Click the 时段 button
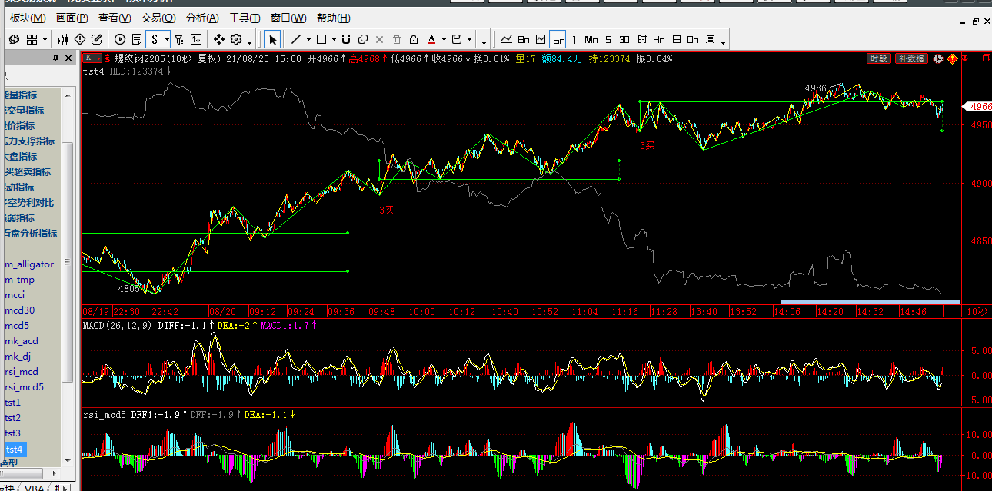992x491 pixels. tap(878, 58)
